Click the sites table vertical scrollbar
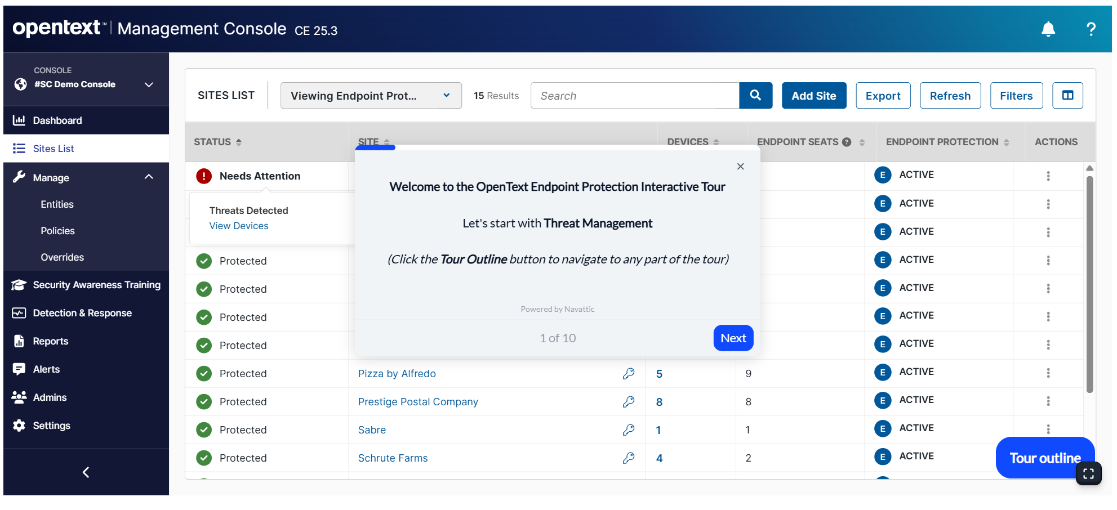This screenshot has height=510, width=1117. click(x=1090, y=284)
